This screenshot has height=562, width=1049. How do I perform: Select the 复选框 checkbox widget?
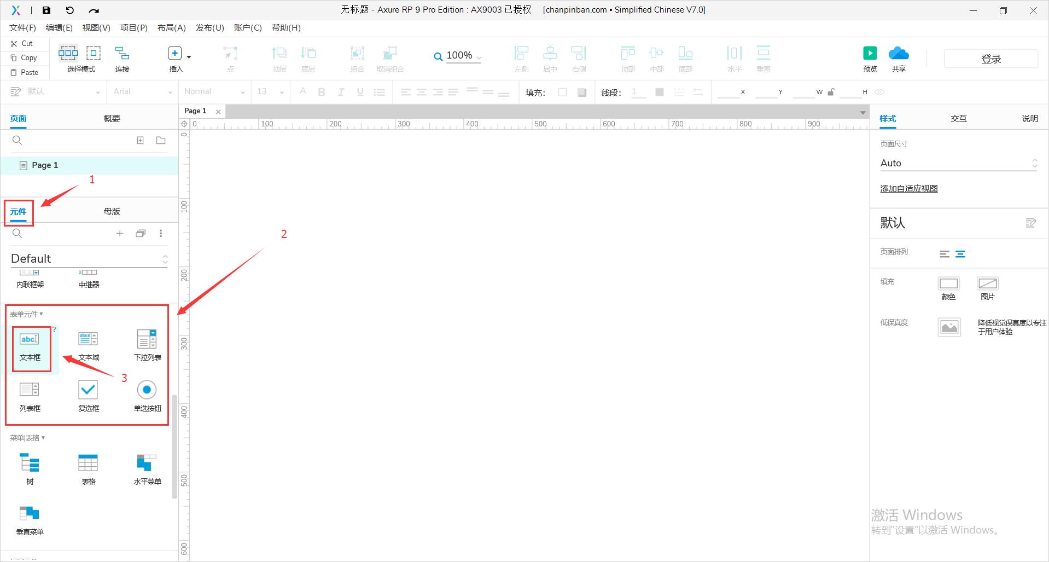coord(89,397)
